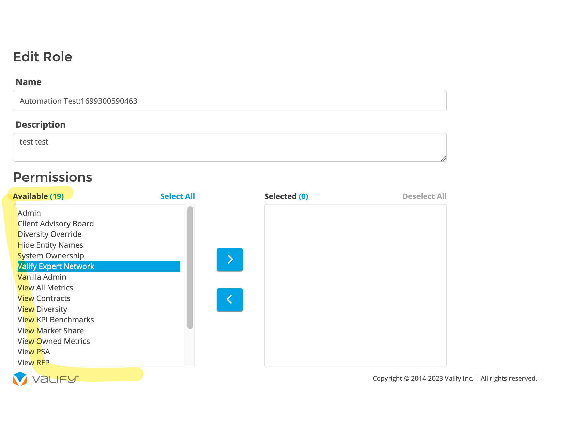Screen dimensions: 578x439
Task: Click the move-left arrow button
Action: (x=230, y=300)
